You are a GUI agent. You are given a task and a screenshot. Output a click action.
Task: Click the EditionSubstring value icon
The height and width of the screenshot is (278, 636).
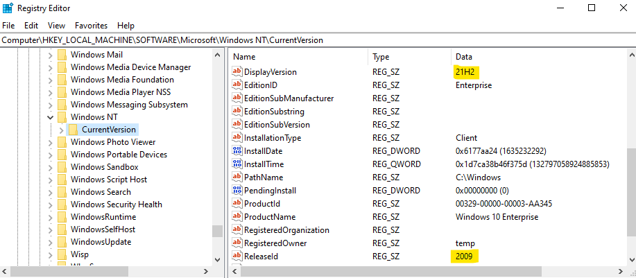pos(237,112)
